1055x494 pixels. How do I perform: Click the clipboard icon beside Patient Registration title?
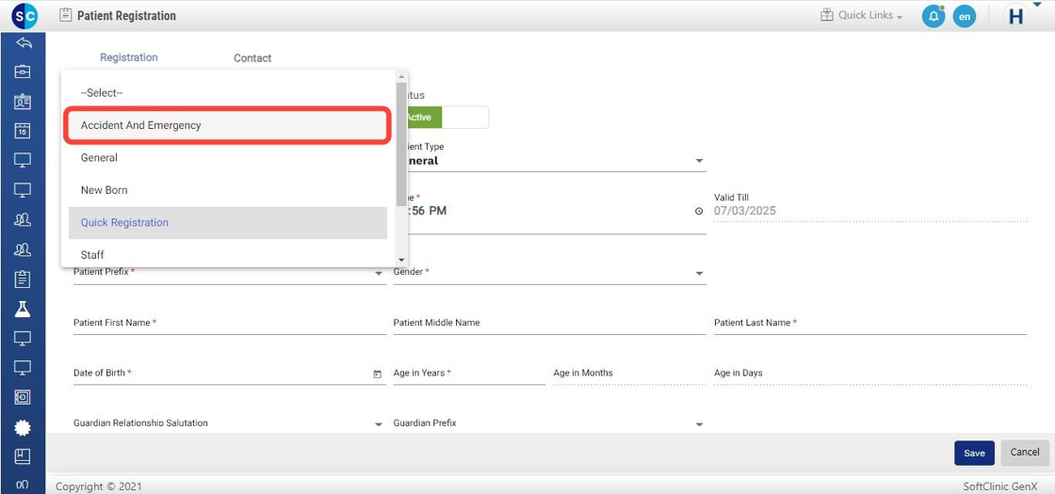point(65,15)
